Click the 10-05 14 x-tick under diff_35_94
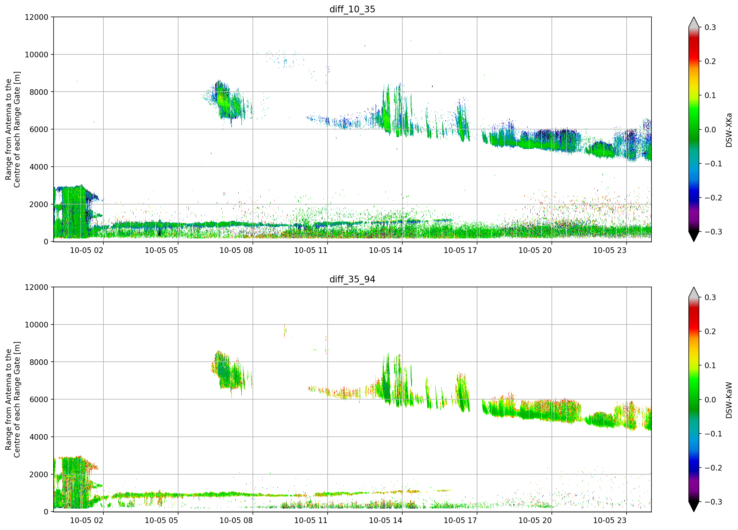Viewport: 738px width, 530px height. 385,521
